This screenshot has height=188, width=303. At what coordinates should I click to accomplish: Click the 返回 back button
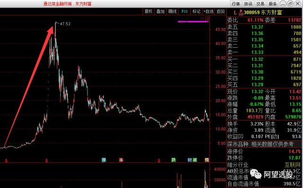(x=221, y=11)
